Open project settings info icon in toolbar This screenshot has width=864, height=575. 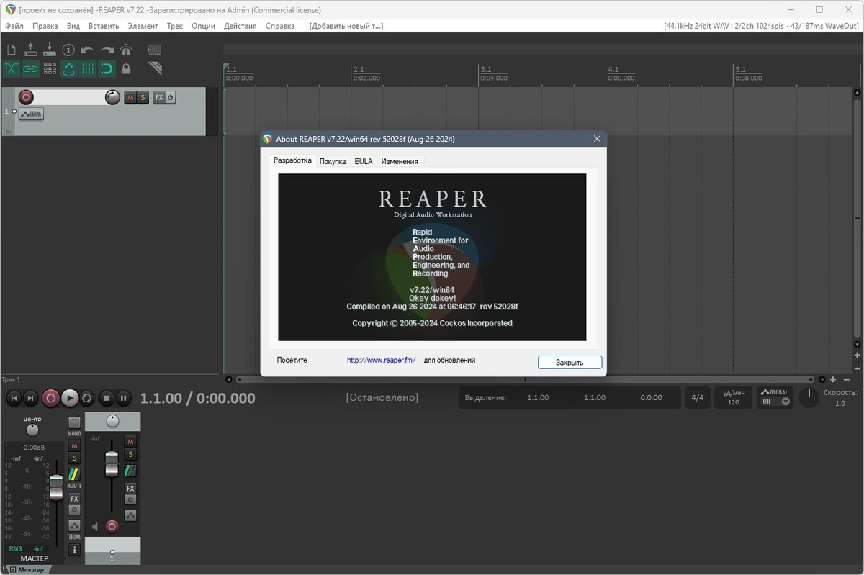pyautogui.click(x=68, y=50)
